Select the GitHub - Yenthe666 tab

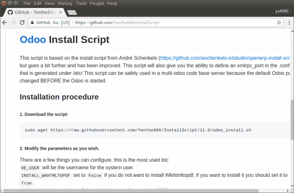pyautogui.click(x=33, y=12)
